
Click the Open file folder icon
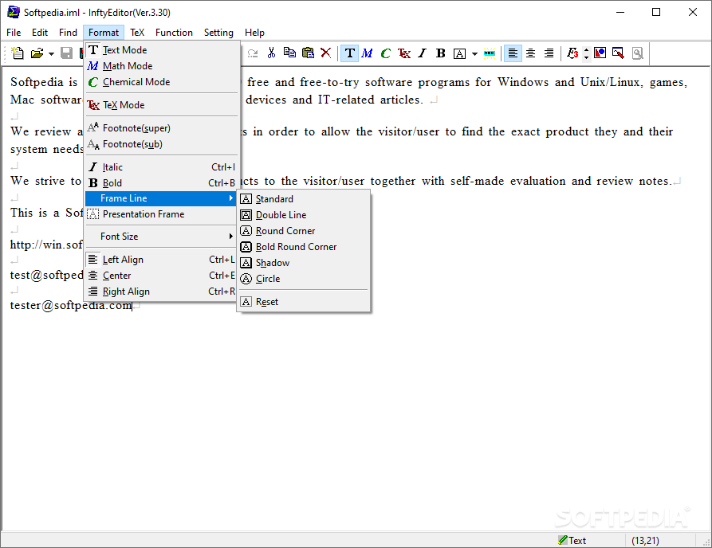point(37,53)
